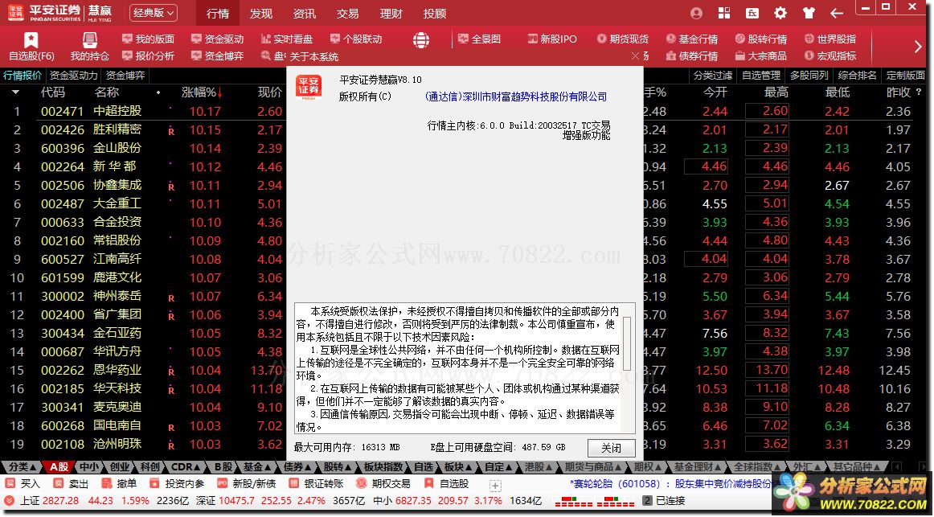Switch to 交易 main menu tab
The height and width of the screenshot is (517, 934).
[348, 13]
